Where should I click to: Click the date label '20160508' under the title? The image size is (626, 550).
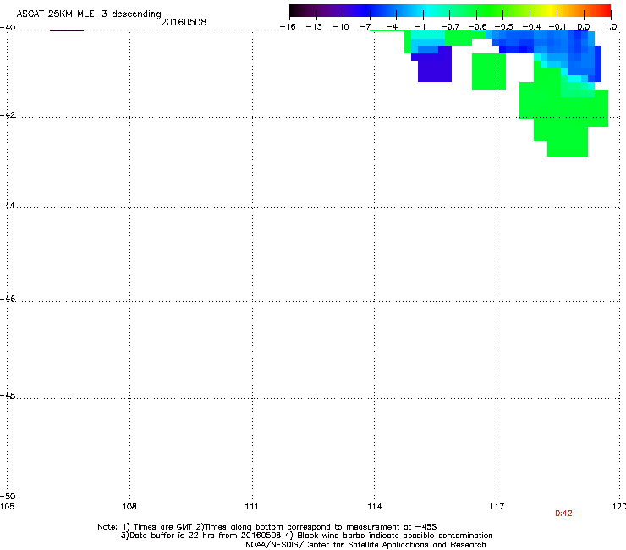pos(184,22)
